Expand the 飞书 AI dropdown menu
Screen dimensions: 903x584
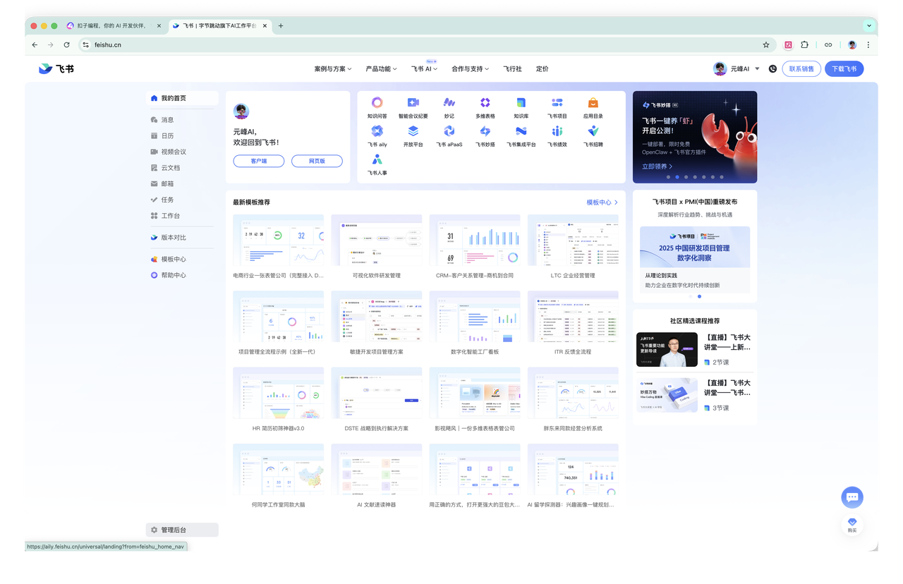click(x=424, y=69)
